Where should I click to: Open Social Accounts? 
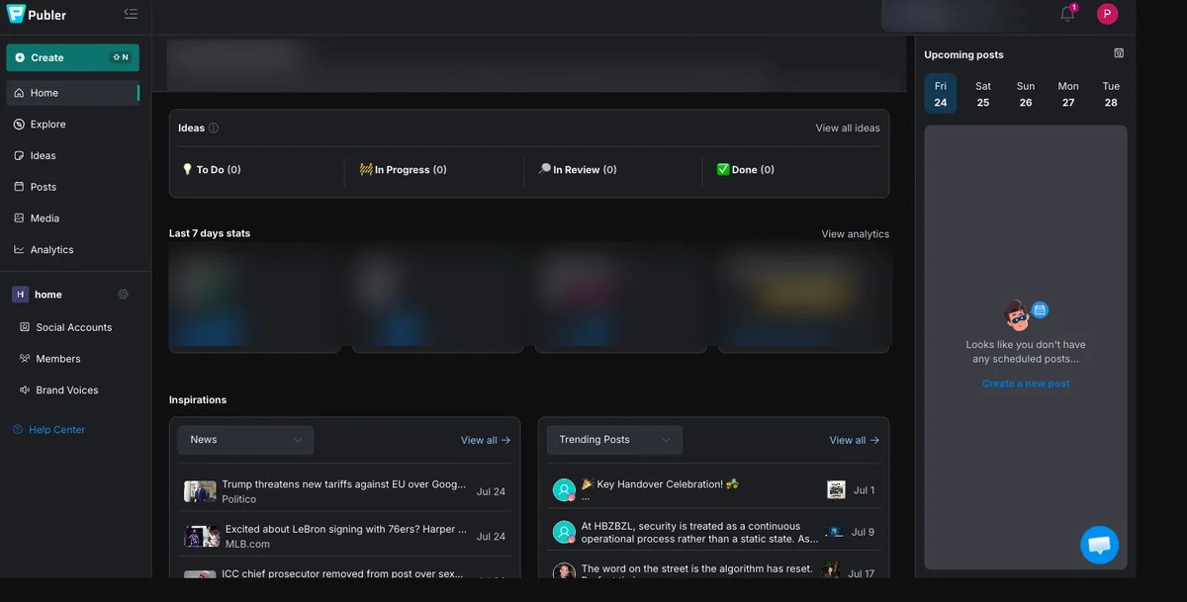point(73,327)
